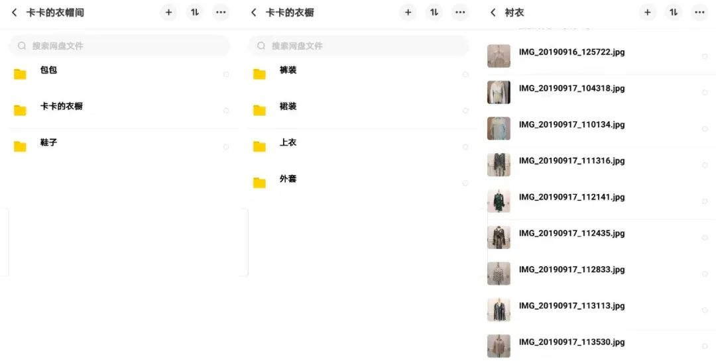The image size is (716, 363).
Task: Open more options in 卡卡的衣帽间 header
Action: point(221,13)
